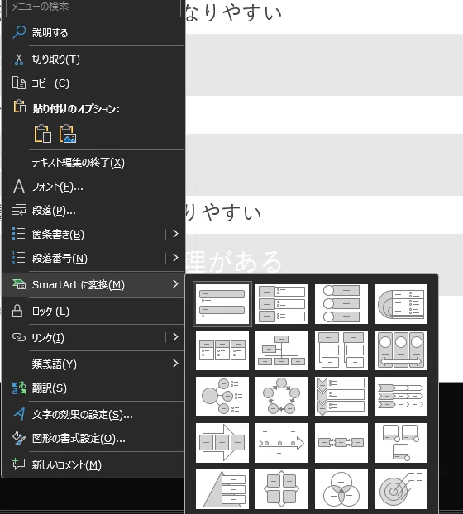
Task: Select the pyramid list SmartArt layout
Action: point(222,488)
